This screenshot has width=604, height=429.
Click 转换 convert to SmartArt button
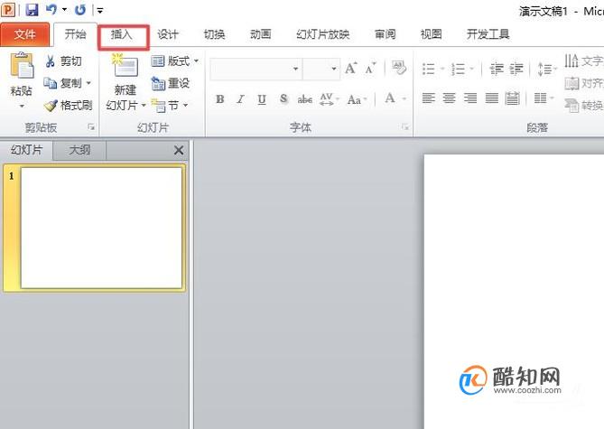tap(583, 105)
